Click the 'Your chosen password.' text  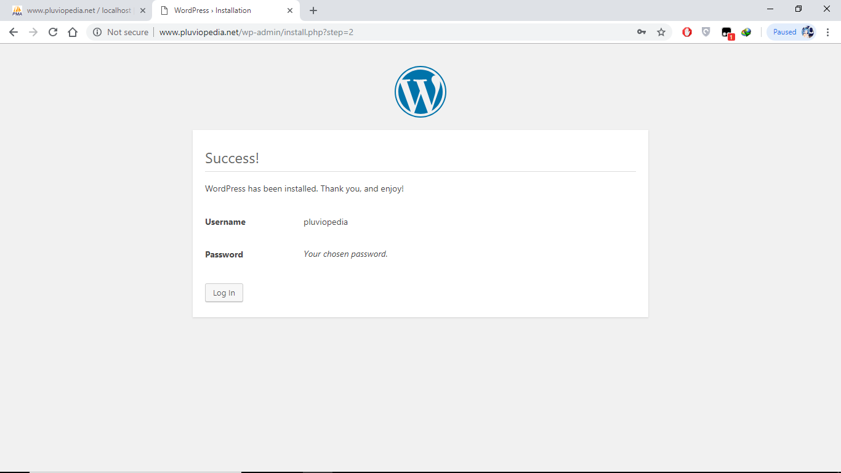tap(345, 254)
